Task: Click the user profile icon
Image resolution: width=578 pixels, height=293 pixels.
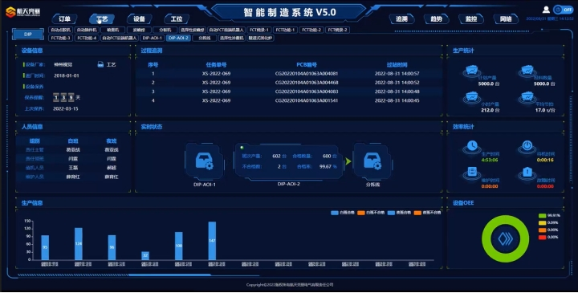Action: [547, 10]
